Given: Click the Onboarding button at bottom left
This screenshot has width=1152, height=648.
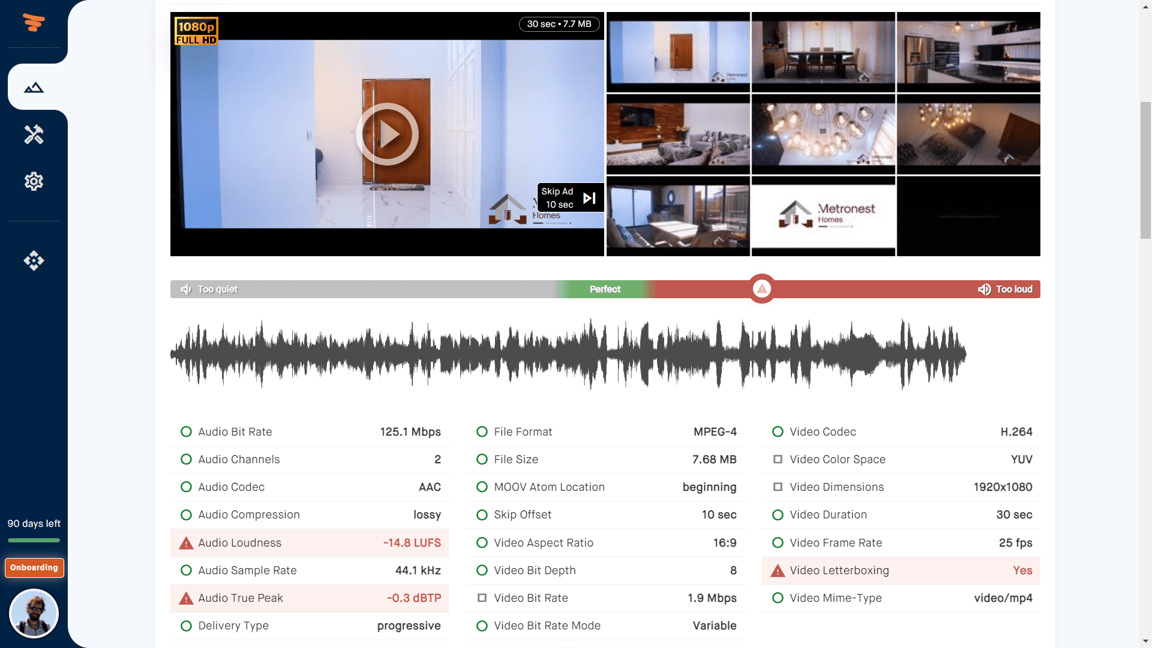Looking at the screenshot, I should 33,567.
